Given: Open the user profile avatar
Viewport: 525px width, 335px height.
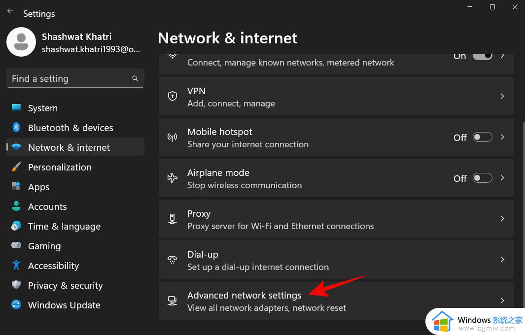Looking at the screenshot, I should [21, 42].
